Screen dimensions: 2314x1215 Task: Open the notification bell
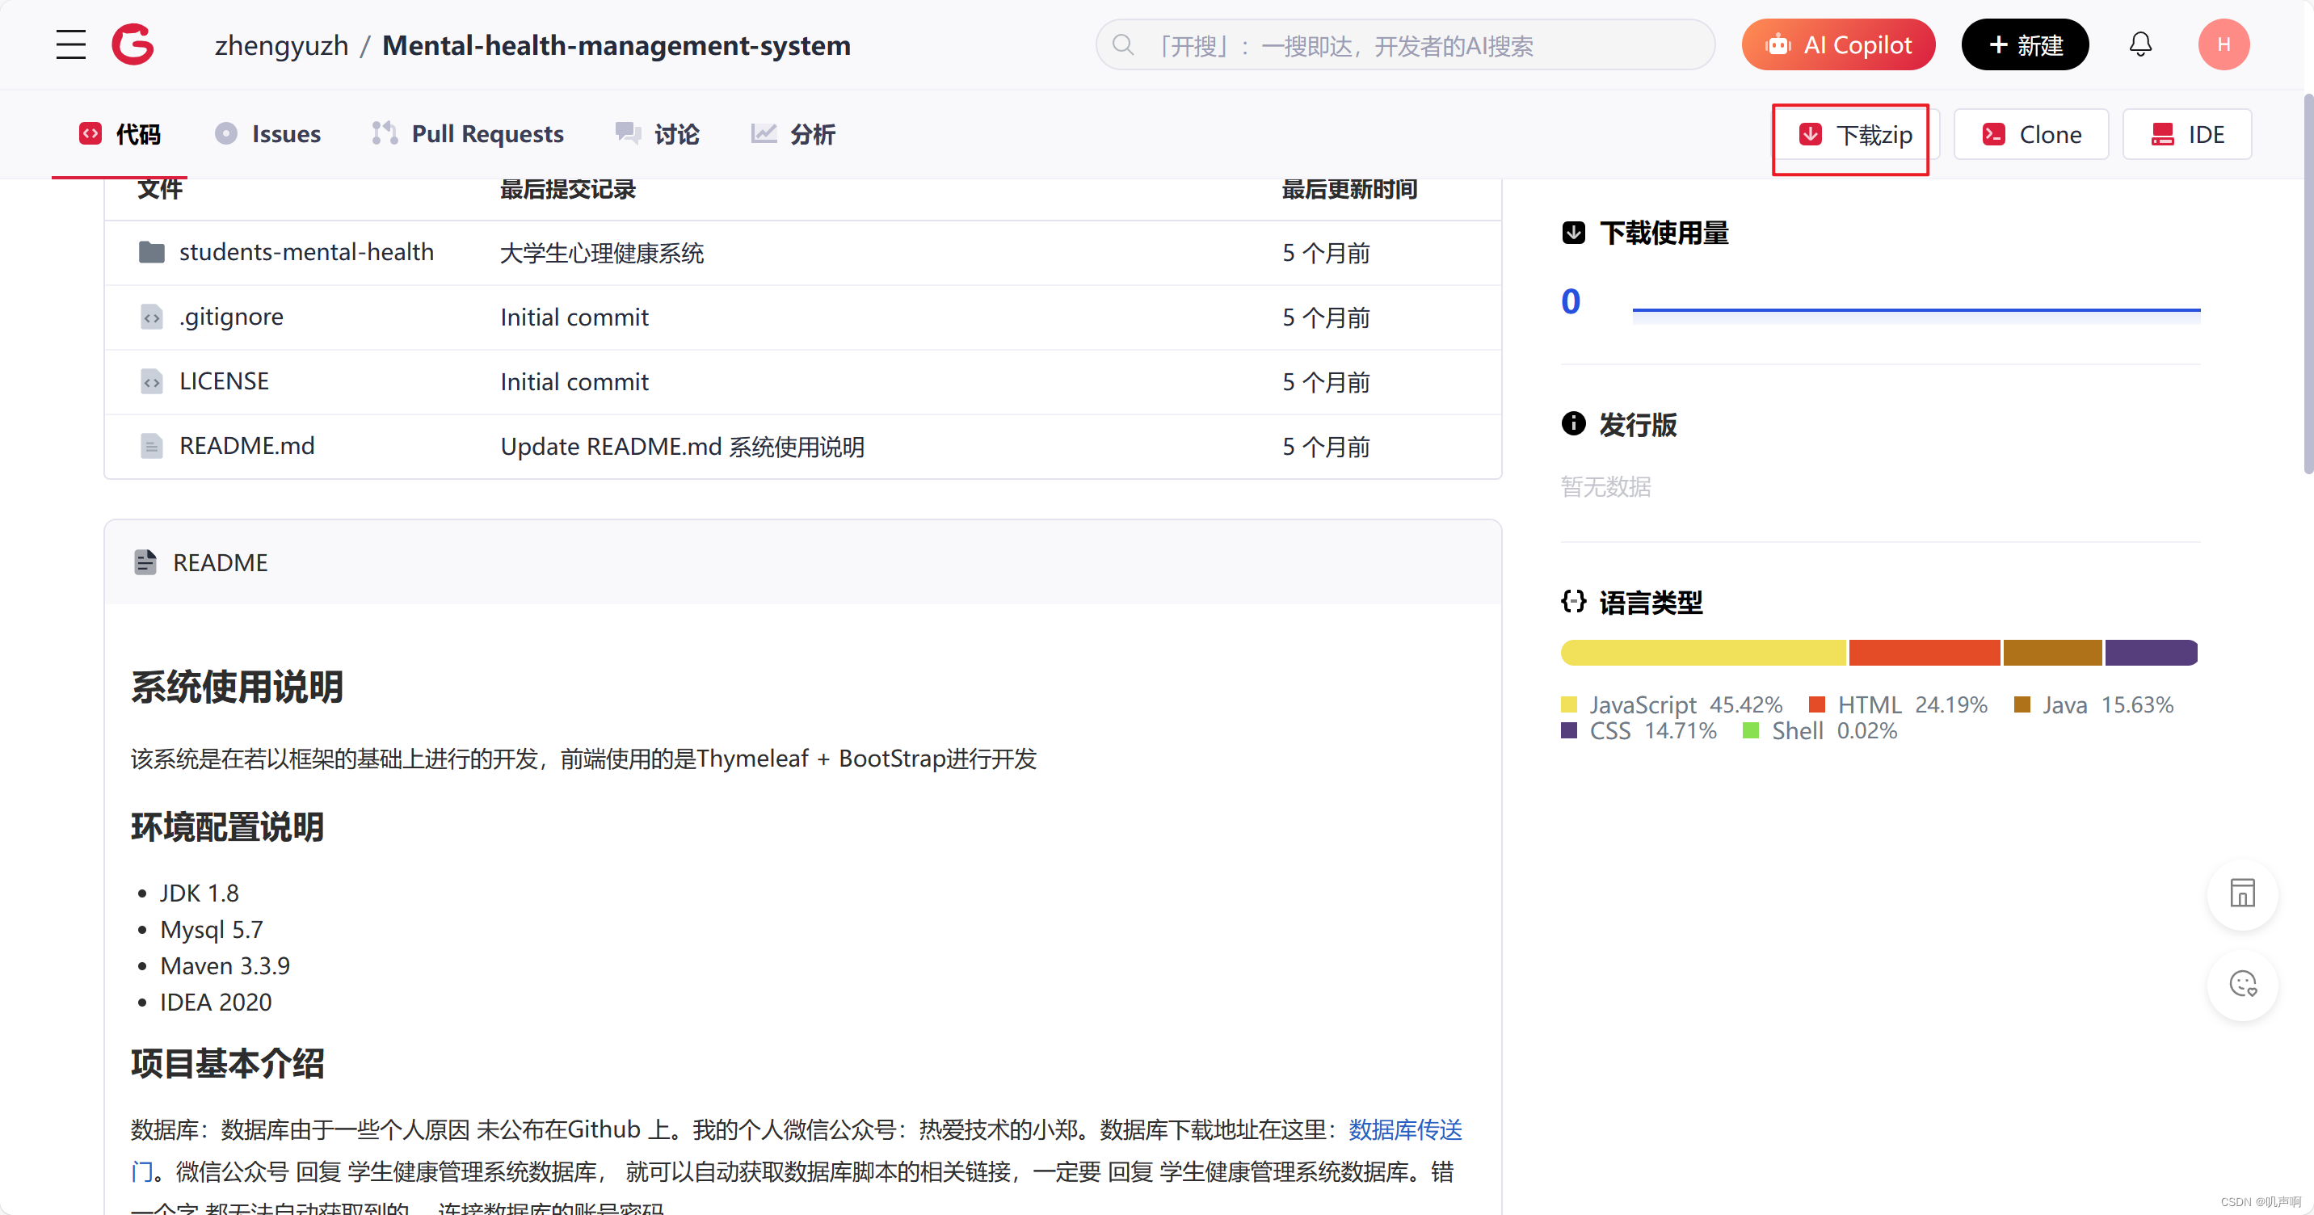click(x=2142, y=44)
